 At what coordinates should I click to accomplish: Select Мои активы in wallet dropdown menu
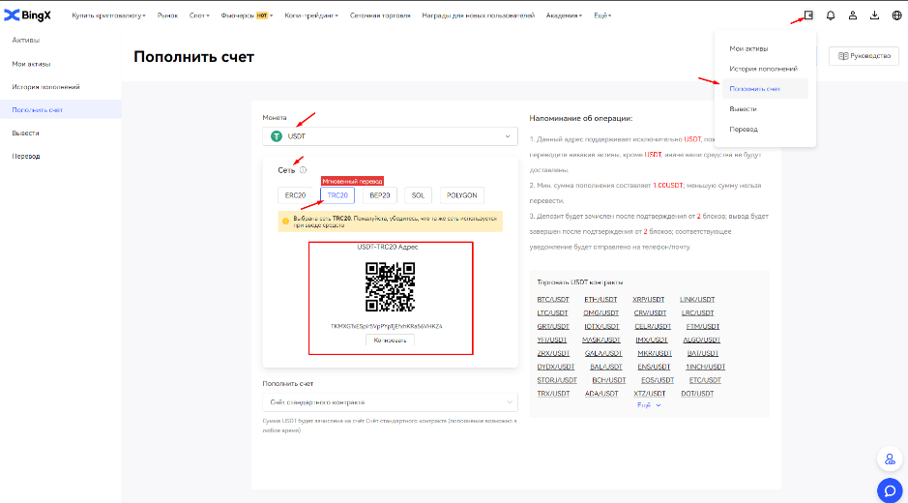click(765, 48)
